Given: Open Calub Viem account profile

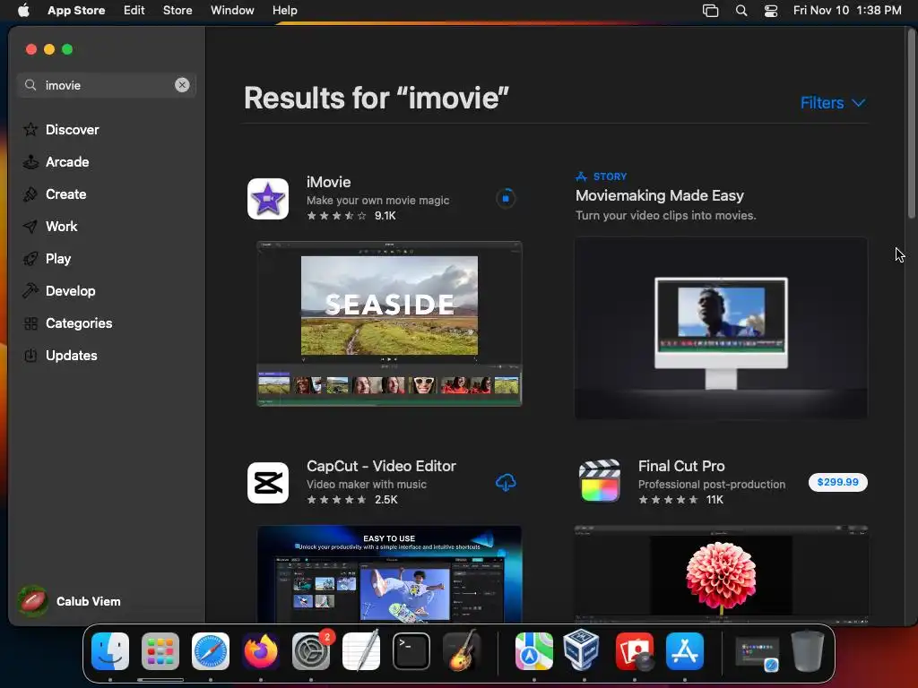Looking at the screenshot, I should 69,601.
